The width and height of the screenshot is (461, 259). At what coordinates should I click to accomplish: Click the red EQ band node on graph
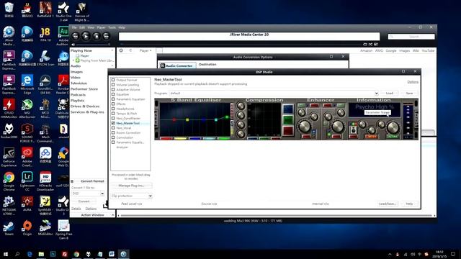(x=174, y=120)
